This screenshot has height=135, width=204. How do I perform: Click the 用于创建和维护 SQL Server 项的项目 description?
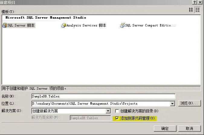(x=34, y=88)
